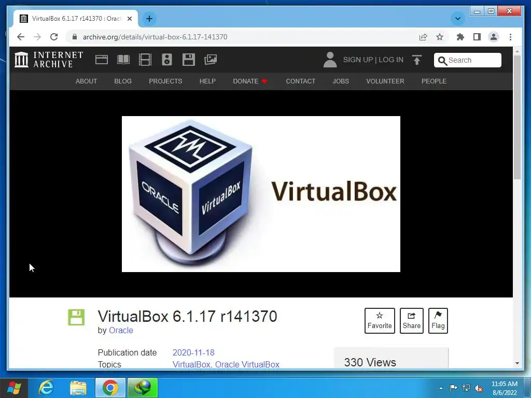Screen dimensions: 531x398
Task: Open Windows Explorer from the taskbar
Action: pyautogui.click(x=78, y=388)
